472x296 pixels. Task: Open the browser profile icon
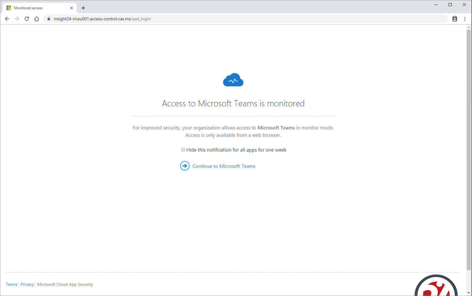[x=455, y=19]
